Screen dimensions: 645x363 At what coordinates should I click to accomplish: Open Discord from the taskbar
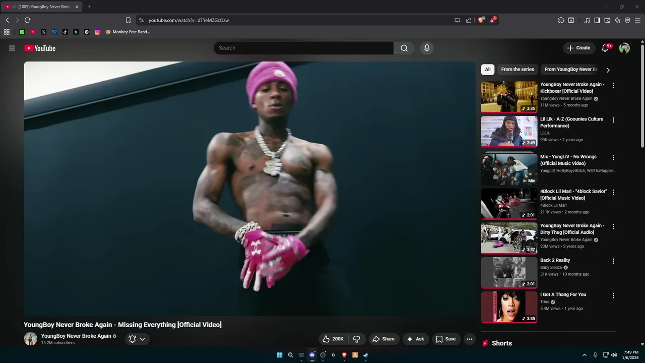point(312,355)
